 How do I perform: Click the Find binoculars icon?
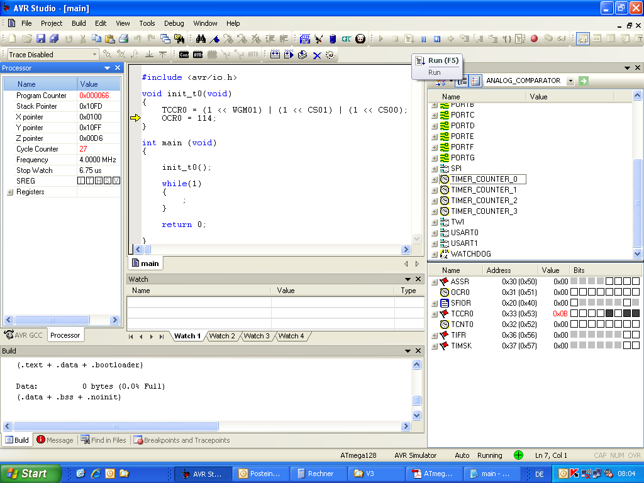201,38
